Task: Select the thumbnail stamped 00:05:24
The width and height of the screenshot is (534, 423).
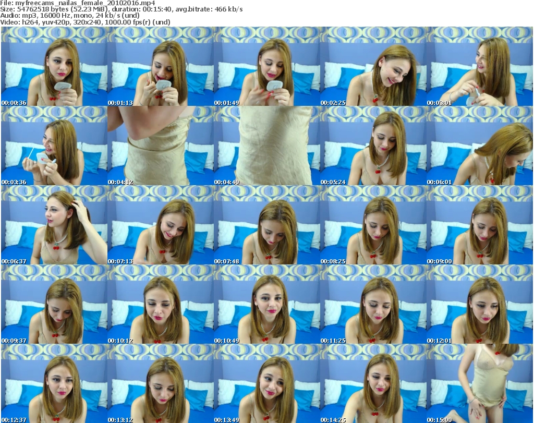Action: tap(373, 146)
